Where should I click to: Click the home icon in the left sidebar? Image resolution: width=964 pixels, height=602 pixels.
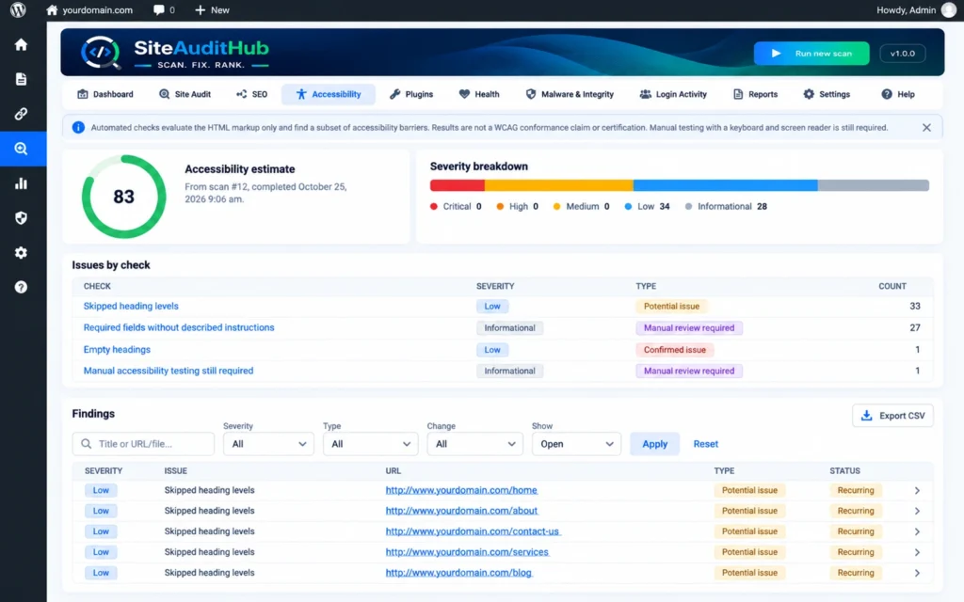pos(21,45)
